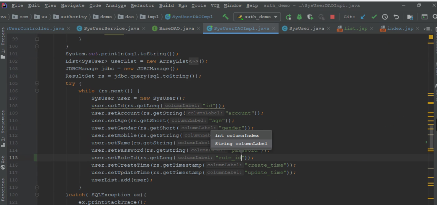
Task: Open the auth_demo run configuration dropdown
Action: (x=257, y=17)
